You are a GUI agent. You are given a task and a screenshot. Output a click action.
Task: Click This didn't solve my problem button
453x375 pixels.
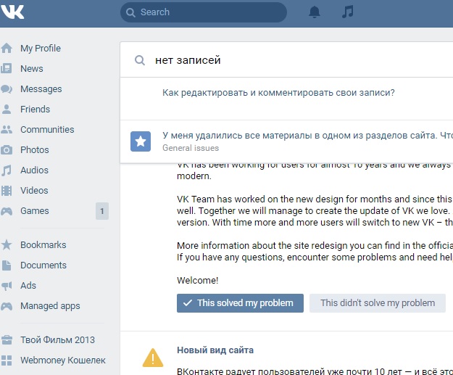click(378, 303)
